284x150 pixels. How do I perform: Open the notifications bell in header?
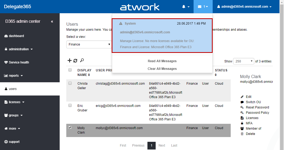(x=186, y=7)
